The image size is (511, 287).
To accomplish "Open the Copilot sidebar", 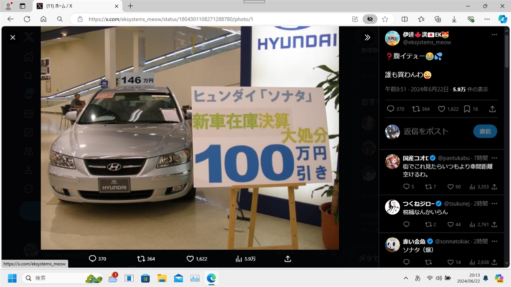I will [x=502, y=19].
